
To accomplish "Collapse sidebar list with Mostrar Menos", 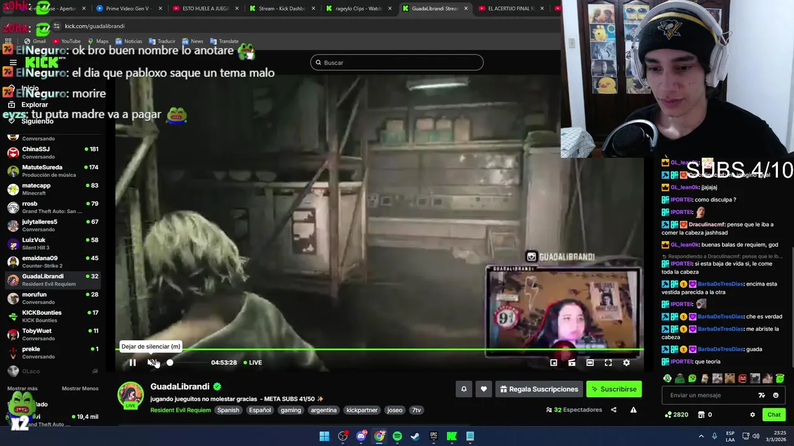I will point(80,388).
